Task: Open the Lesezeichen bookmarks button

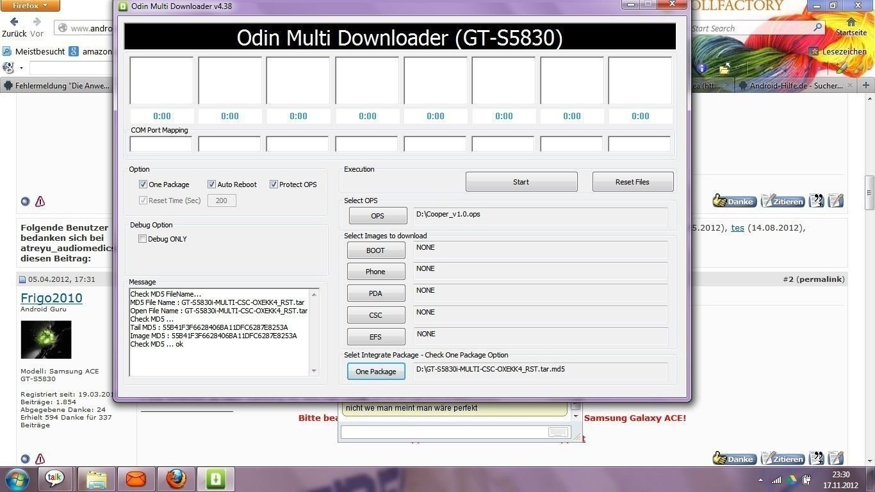Action: pyautogui.click(x=838, y=51)
